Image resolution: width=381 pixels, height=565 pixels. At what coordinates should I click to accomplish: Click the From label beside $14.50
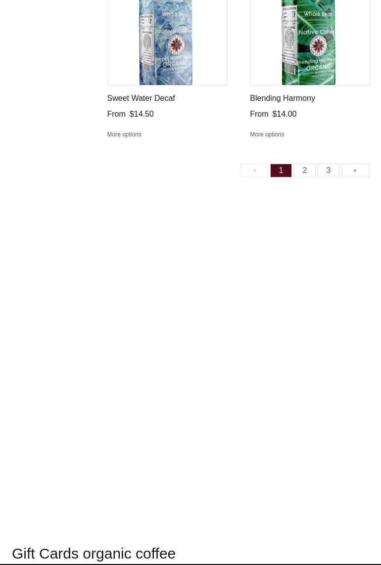click(116, 114)
